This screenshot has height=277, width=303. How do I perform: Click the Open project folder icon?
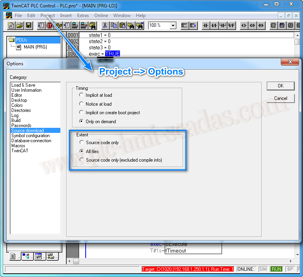click(20, 26)
